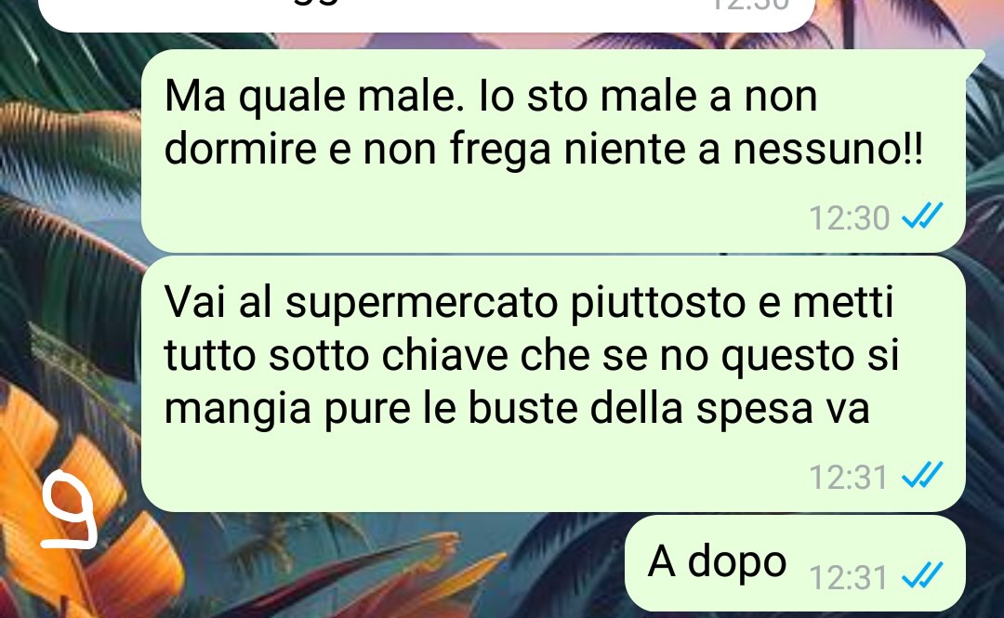The width and height of the screenshot is (1004, 618).
Task: Select the "Vai al supermercato" message bubble
Action: (x=553, y=384)
